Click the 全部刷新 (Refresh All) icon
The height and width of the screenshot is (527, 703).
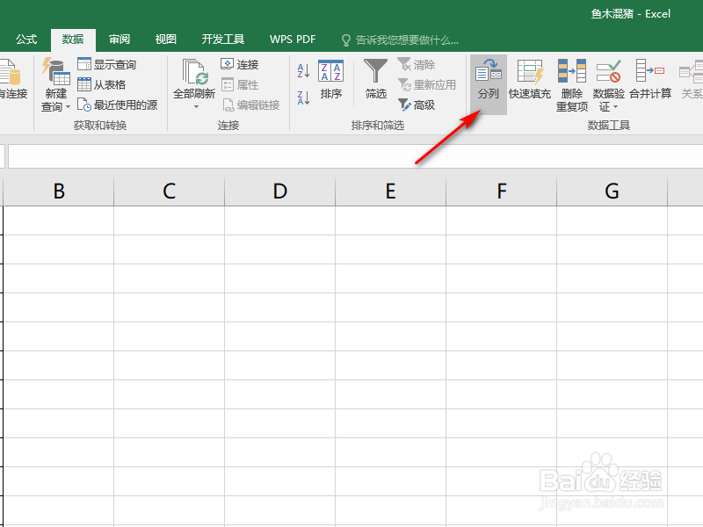[194, 72]
